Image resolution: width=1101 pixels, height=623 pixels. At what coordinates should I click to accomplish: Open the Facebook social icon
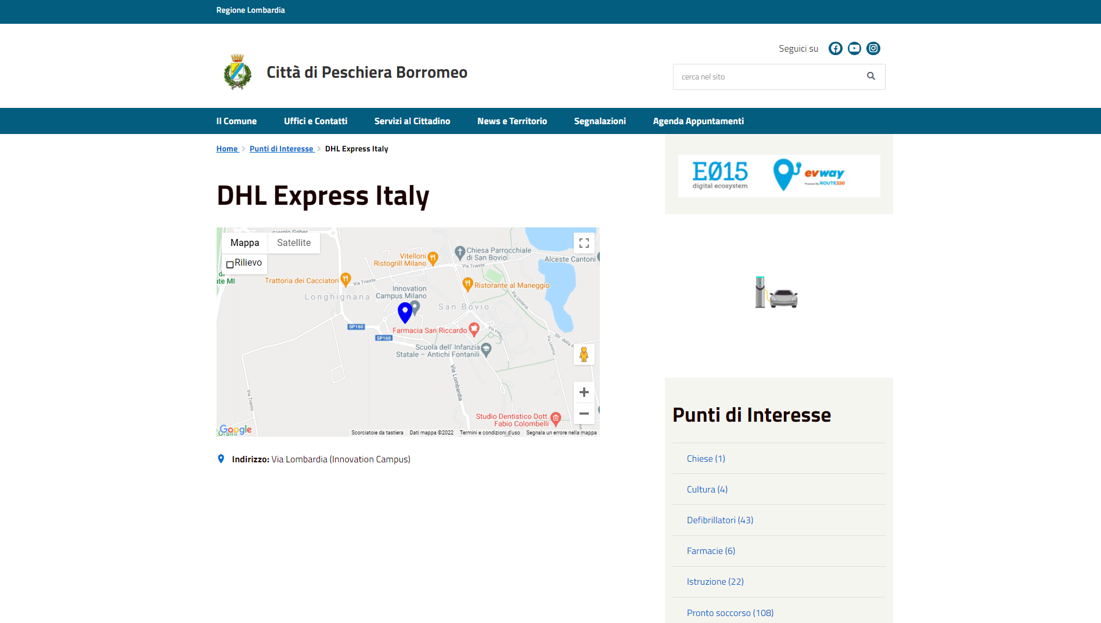pyautogui.click(x=835, y=49)
